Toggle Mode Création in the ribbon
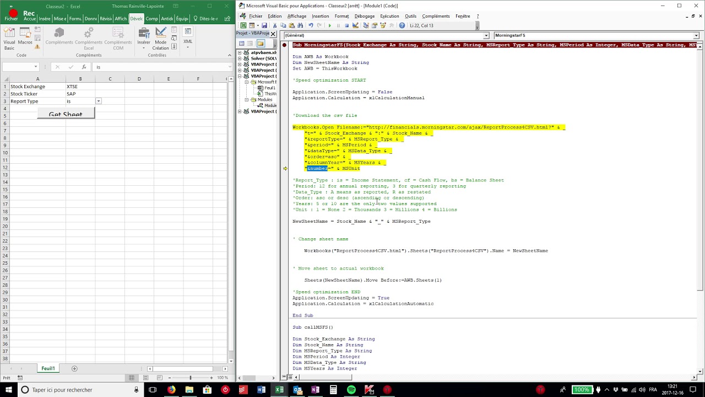This screenshot has height=397, width=705. [160, 39]
